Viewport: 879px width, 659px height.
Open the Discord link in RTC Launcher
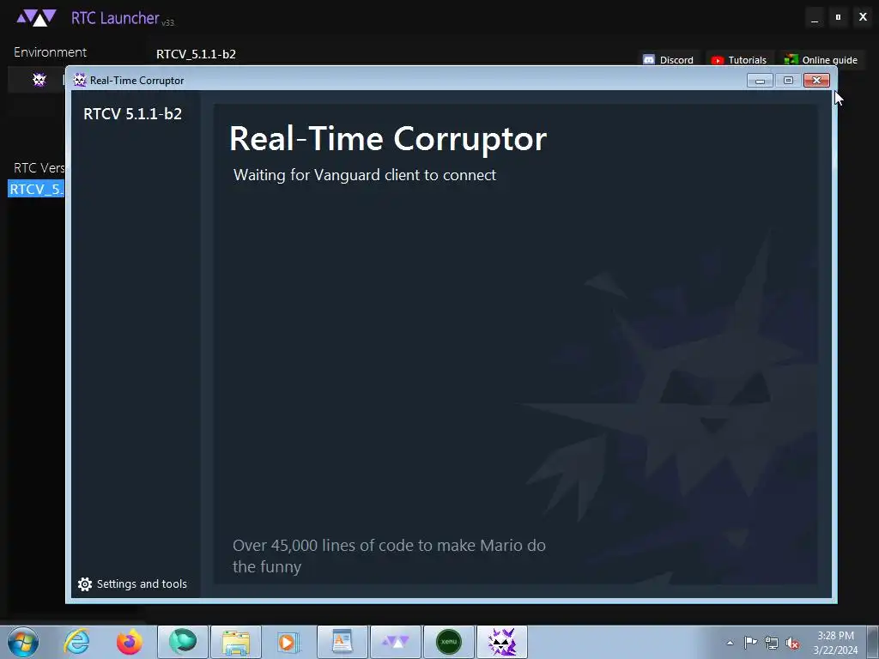tap(668, 59)
